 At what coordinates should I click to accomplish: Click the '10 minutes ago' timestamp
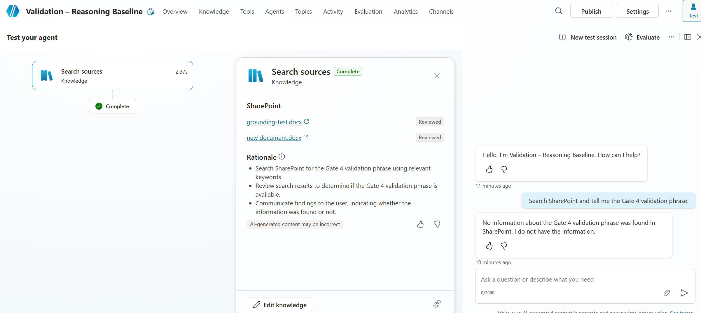click(x=493, y=262)
